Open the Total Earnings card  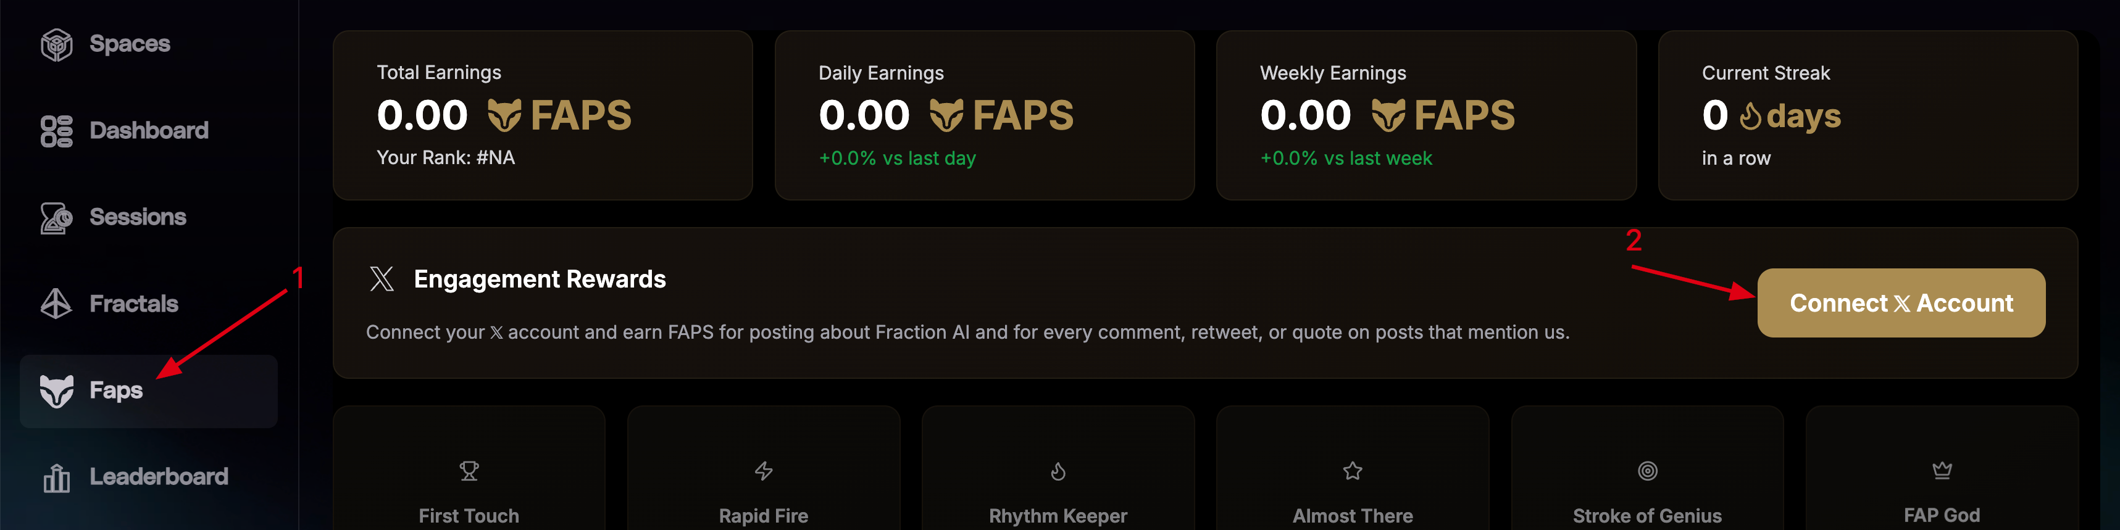(543, 115)
